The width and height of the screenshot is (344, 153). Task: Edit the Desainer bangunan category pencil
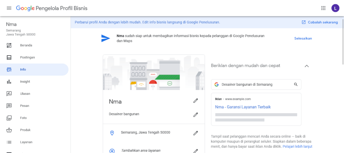pyautogui.click(x=196, y=115)
